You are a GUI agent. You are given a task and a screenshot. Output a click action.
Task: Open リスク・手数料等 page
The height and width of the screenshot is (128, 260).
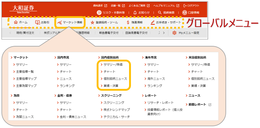(111, 13)
